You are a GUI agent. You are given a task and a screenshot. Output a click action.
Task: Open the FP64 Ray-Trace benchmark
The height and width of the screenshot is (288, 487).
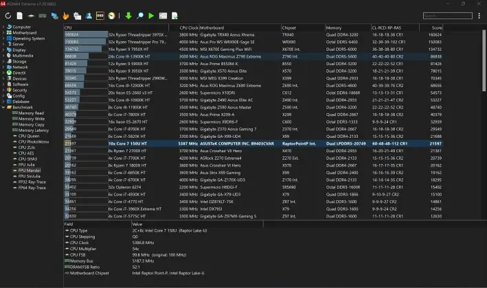click(x=32, y=188)
